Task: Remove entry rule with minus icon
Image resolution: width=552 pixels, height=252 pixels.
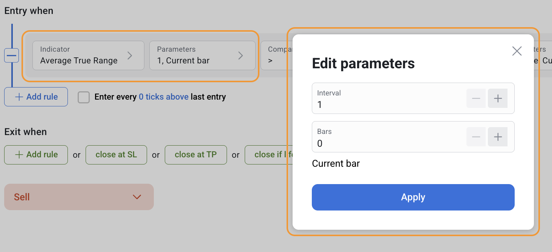Action: 12,55
